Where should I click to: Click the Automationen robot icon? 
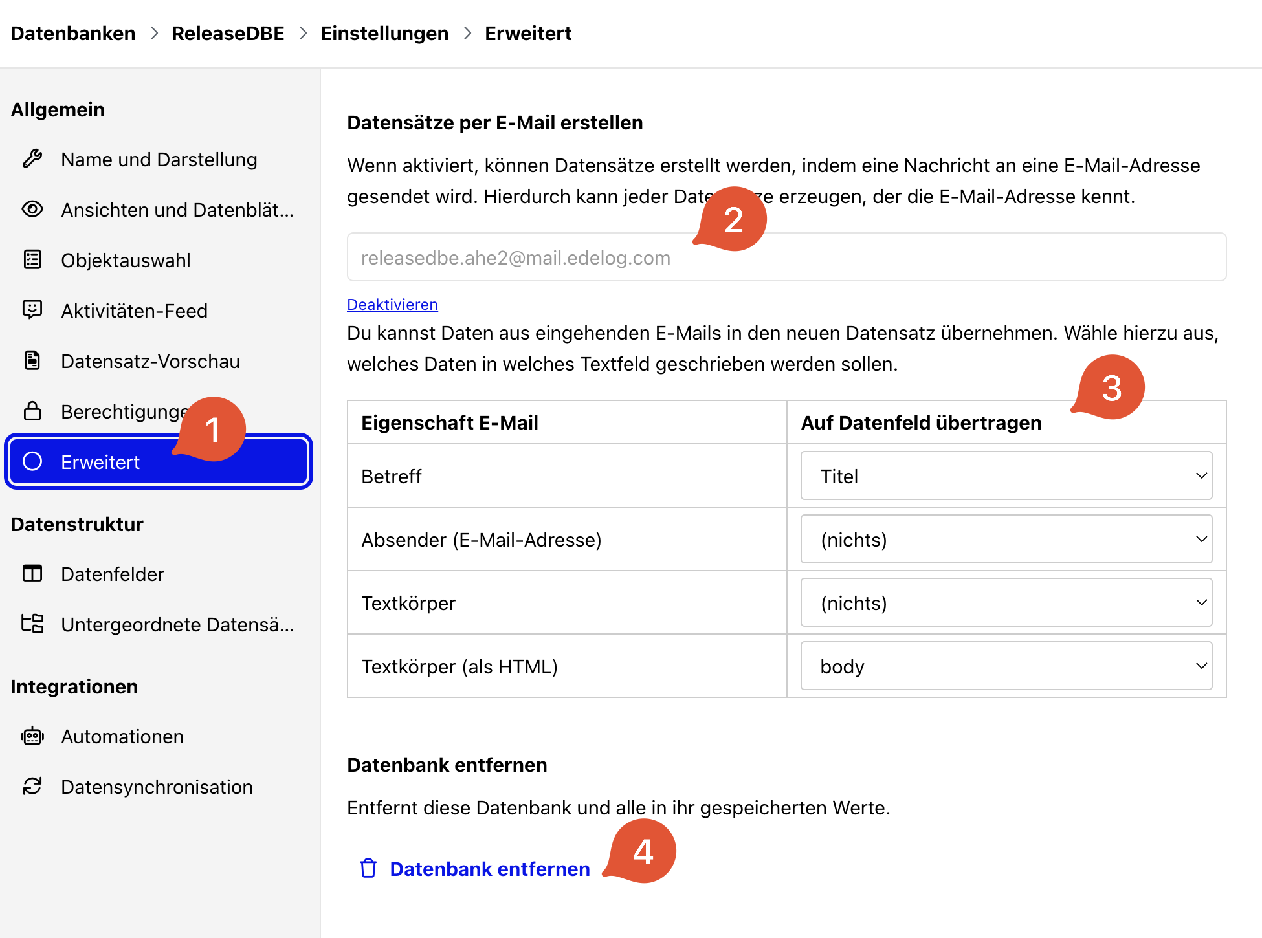pos(32,736)
